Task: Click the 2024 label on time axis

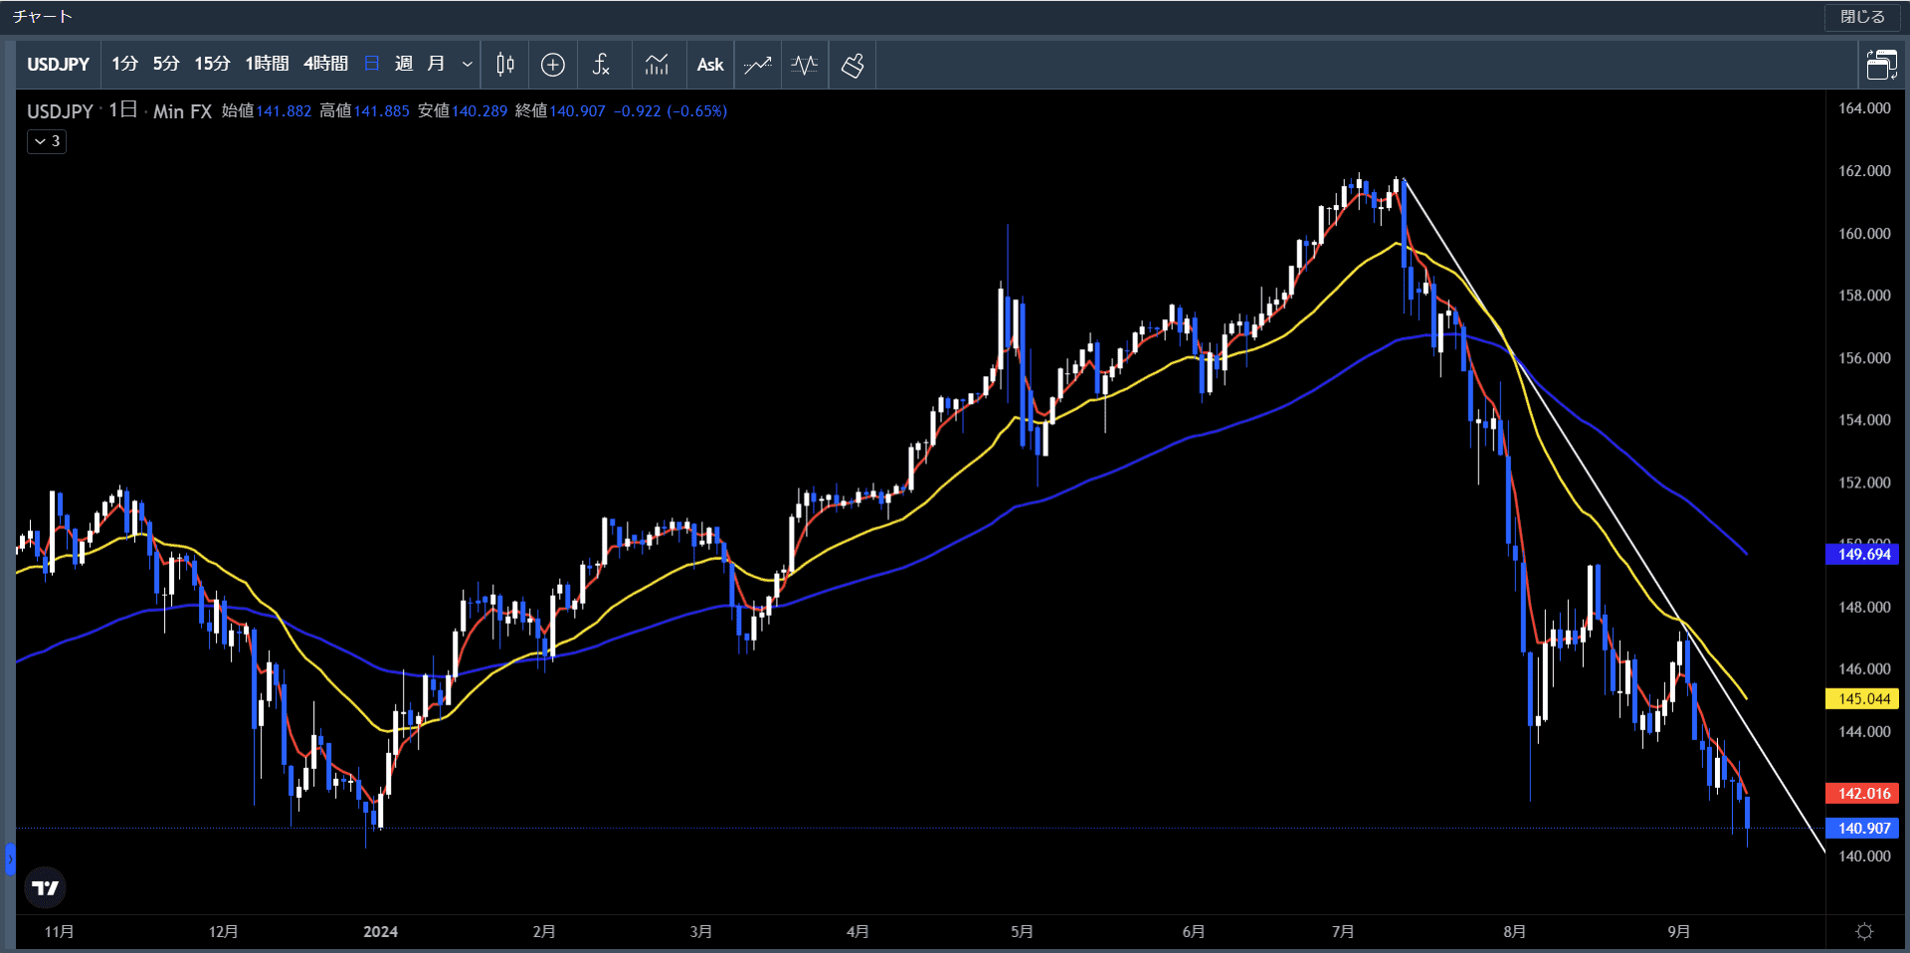Action: [380, 932]
